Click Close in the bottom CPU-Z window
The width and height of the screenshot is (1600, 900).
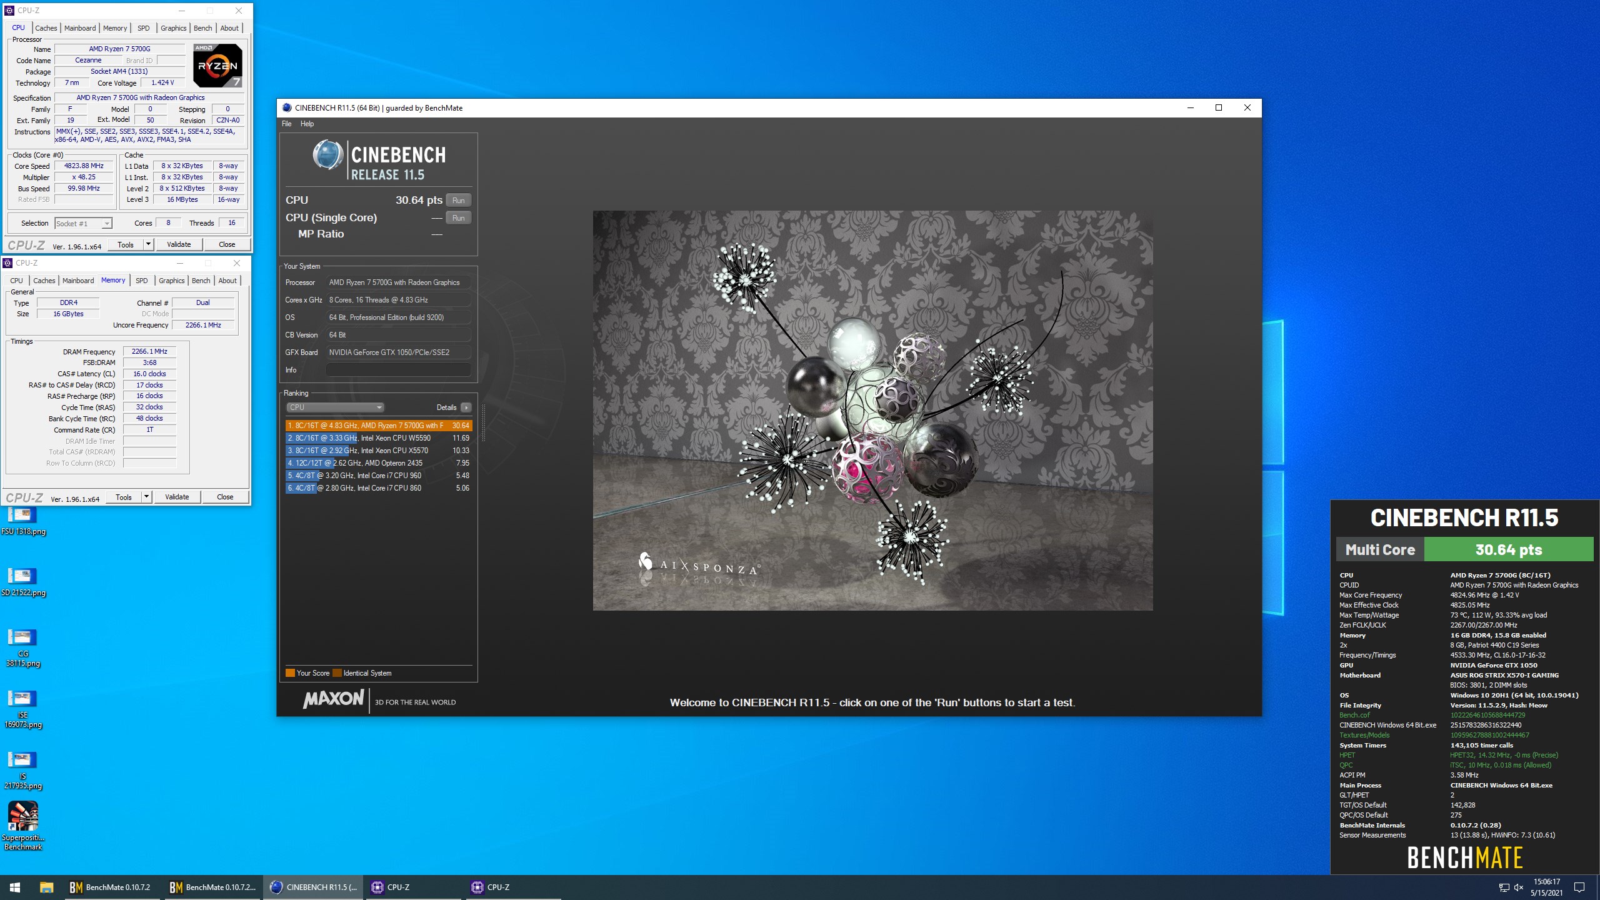pos(225,497)
